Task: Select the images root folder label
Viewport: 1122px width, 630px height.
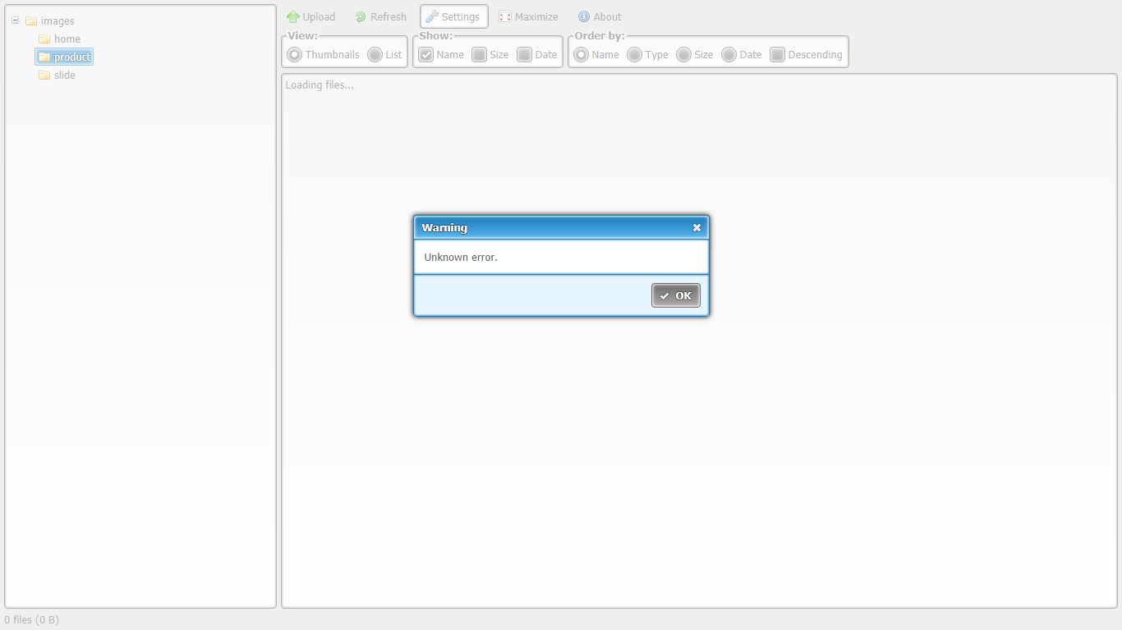Action: click(x=57, y=21)
